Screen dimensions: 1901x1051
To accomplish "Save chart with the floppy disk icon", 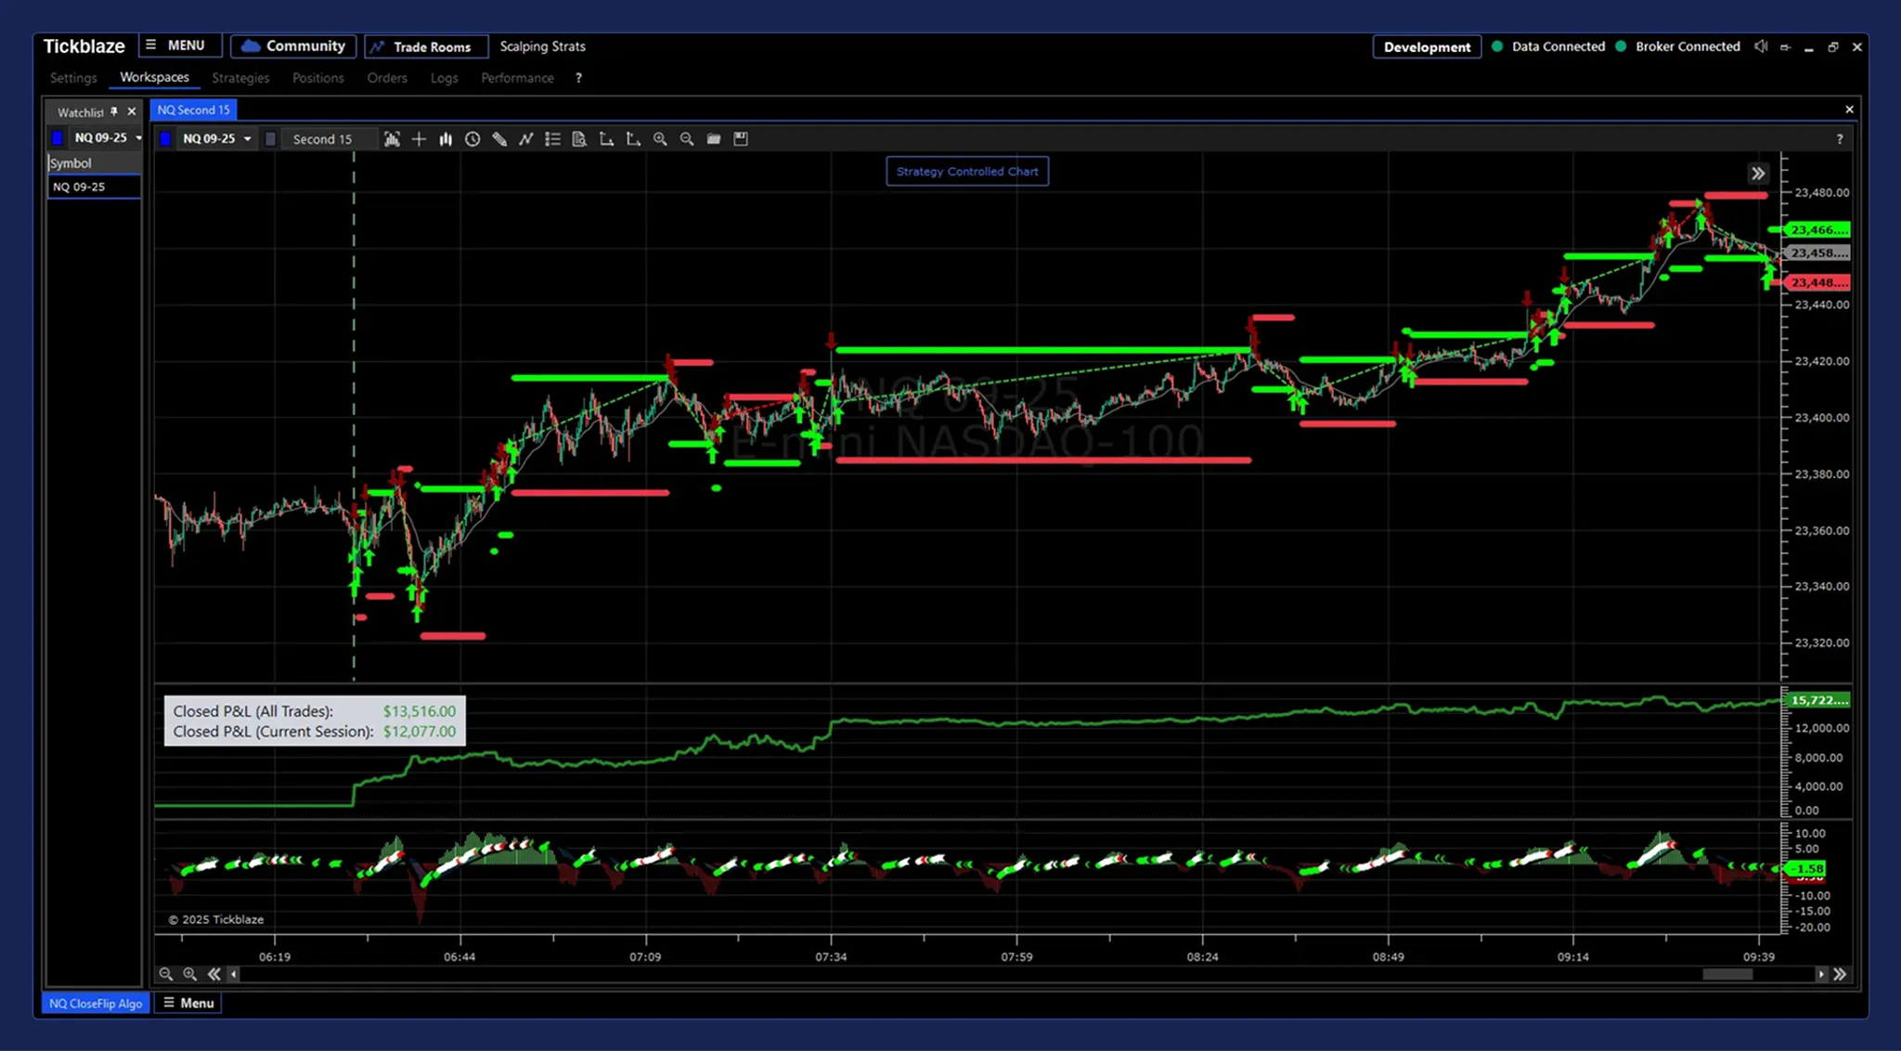I will click(x=741, y=139).
